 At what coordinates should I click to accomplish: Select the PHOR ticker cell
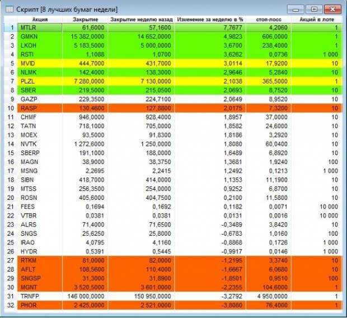(x=40, y=305)
